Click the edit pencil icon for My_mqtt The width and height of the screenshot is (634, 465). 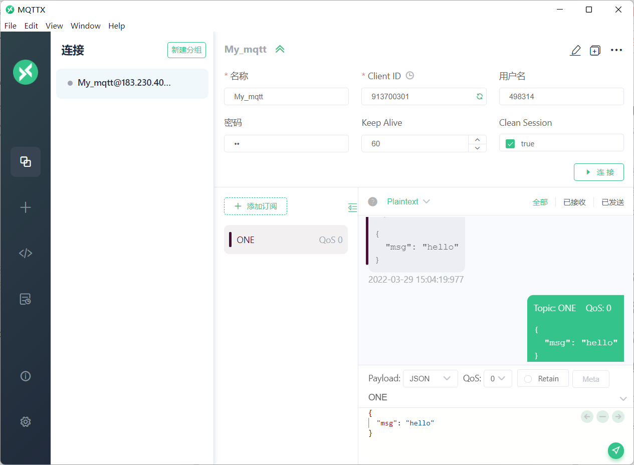575,50
